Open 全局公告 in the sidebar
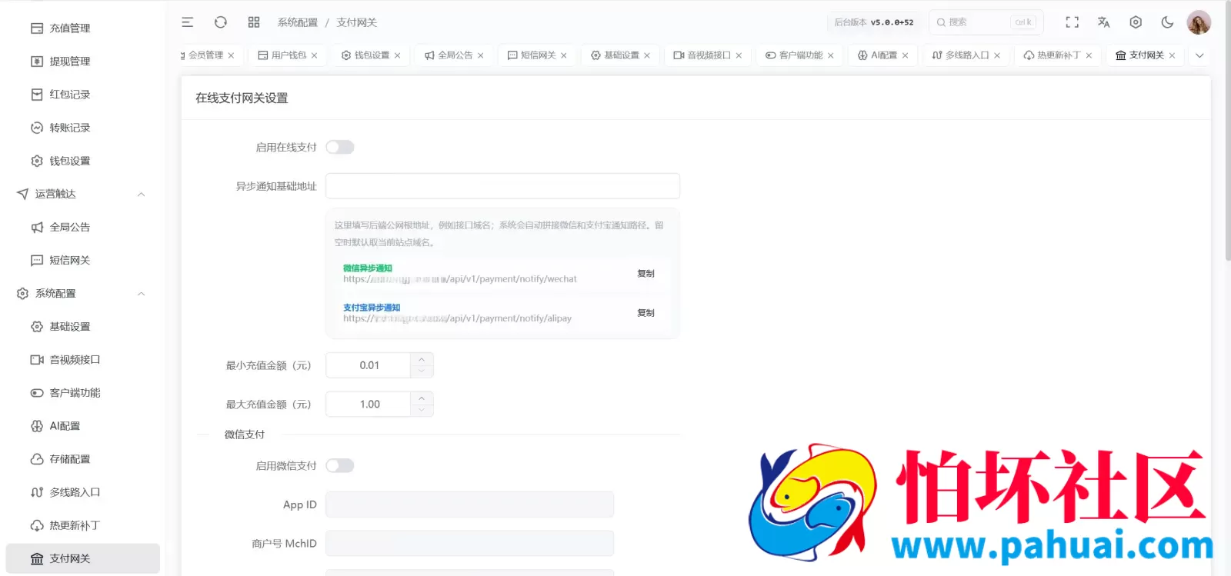The width and height of the screenshot is (1231, 576). (82, 227)
